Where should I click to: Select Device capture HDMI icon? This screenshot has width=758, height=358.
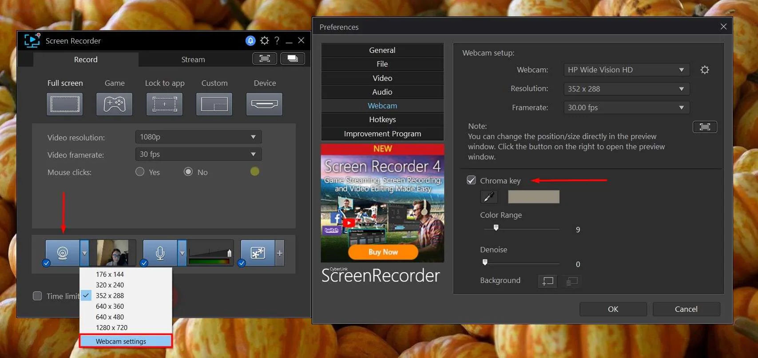[265, 104]
